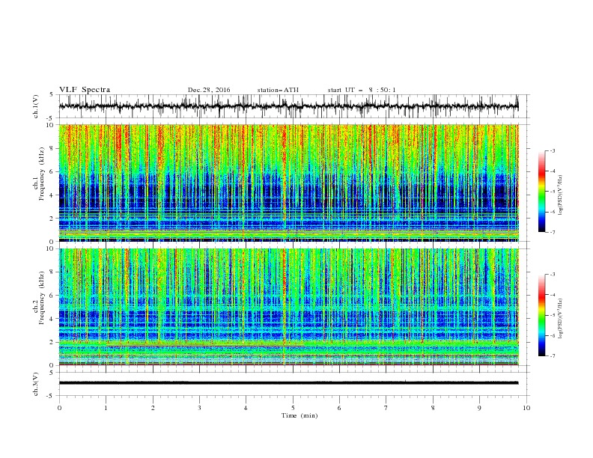Viewport: 593px width, 458px height.
Task: Click the "-7" label on the ch.1 colorbar
Action: [553, 232]
